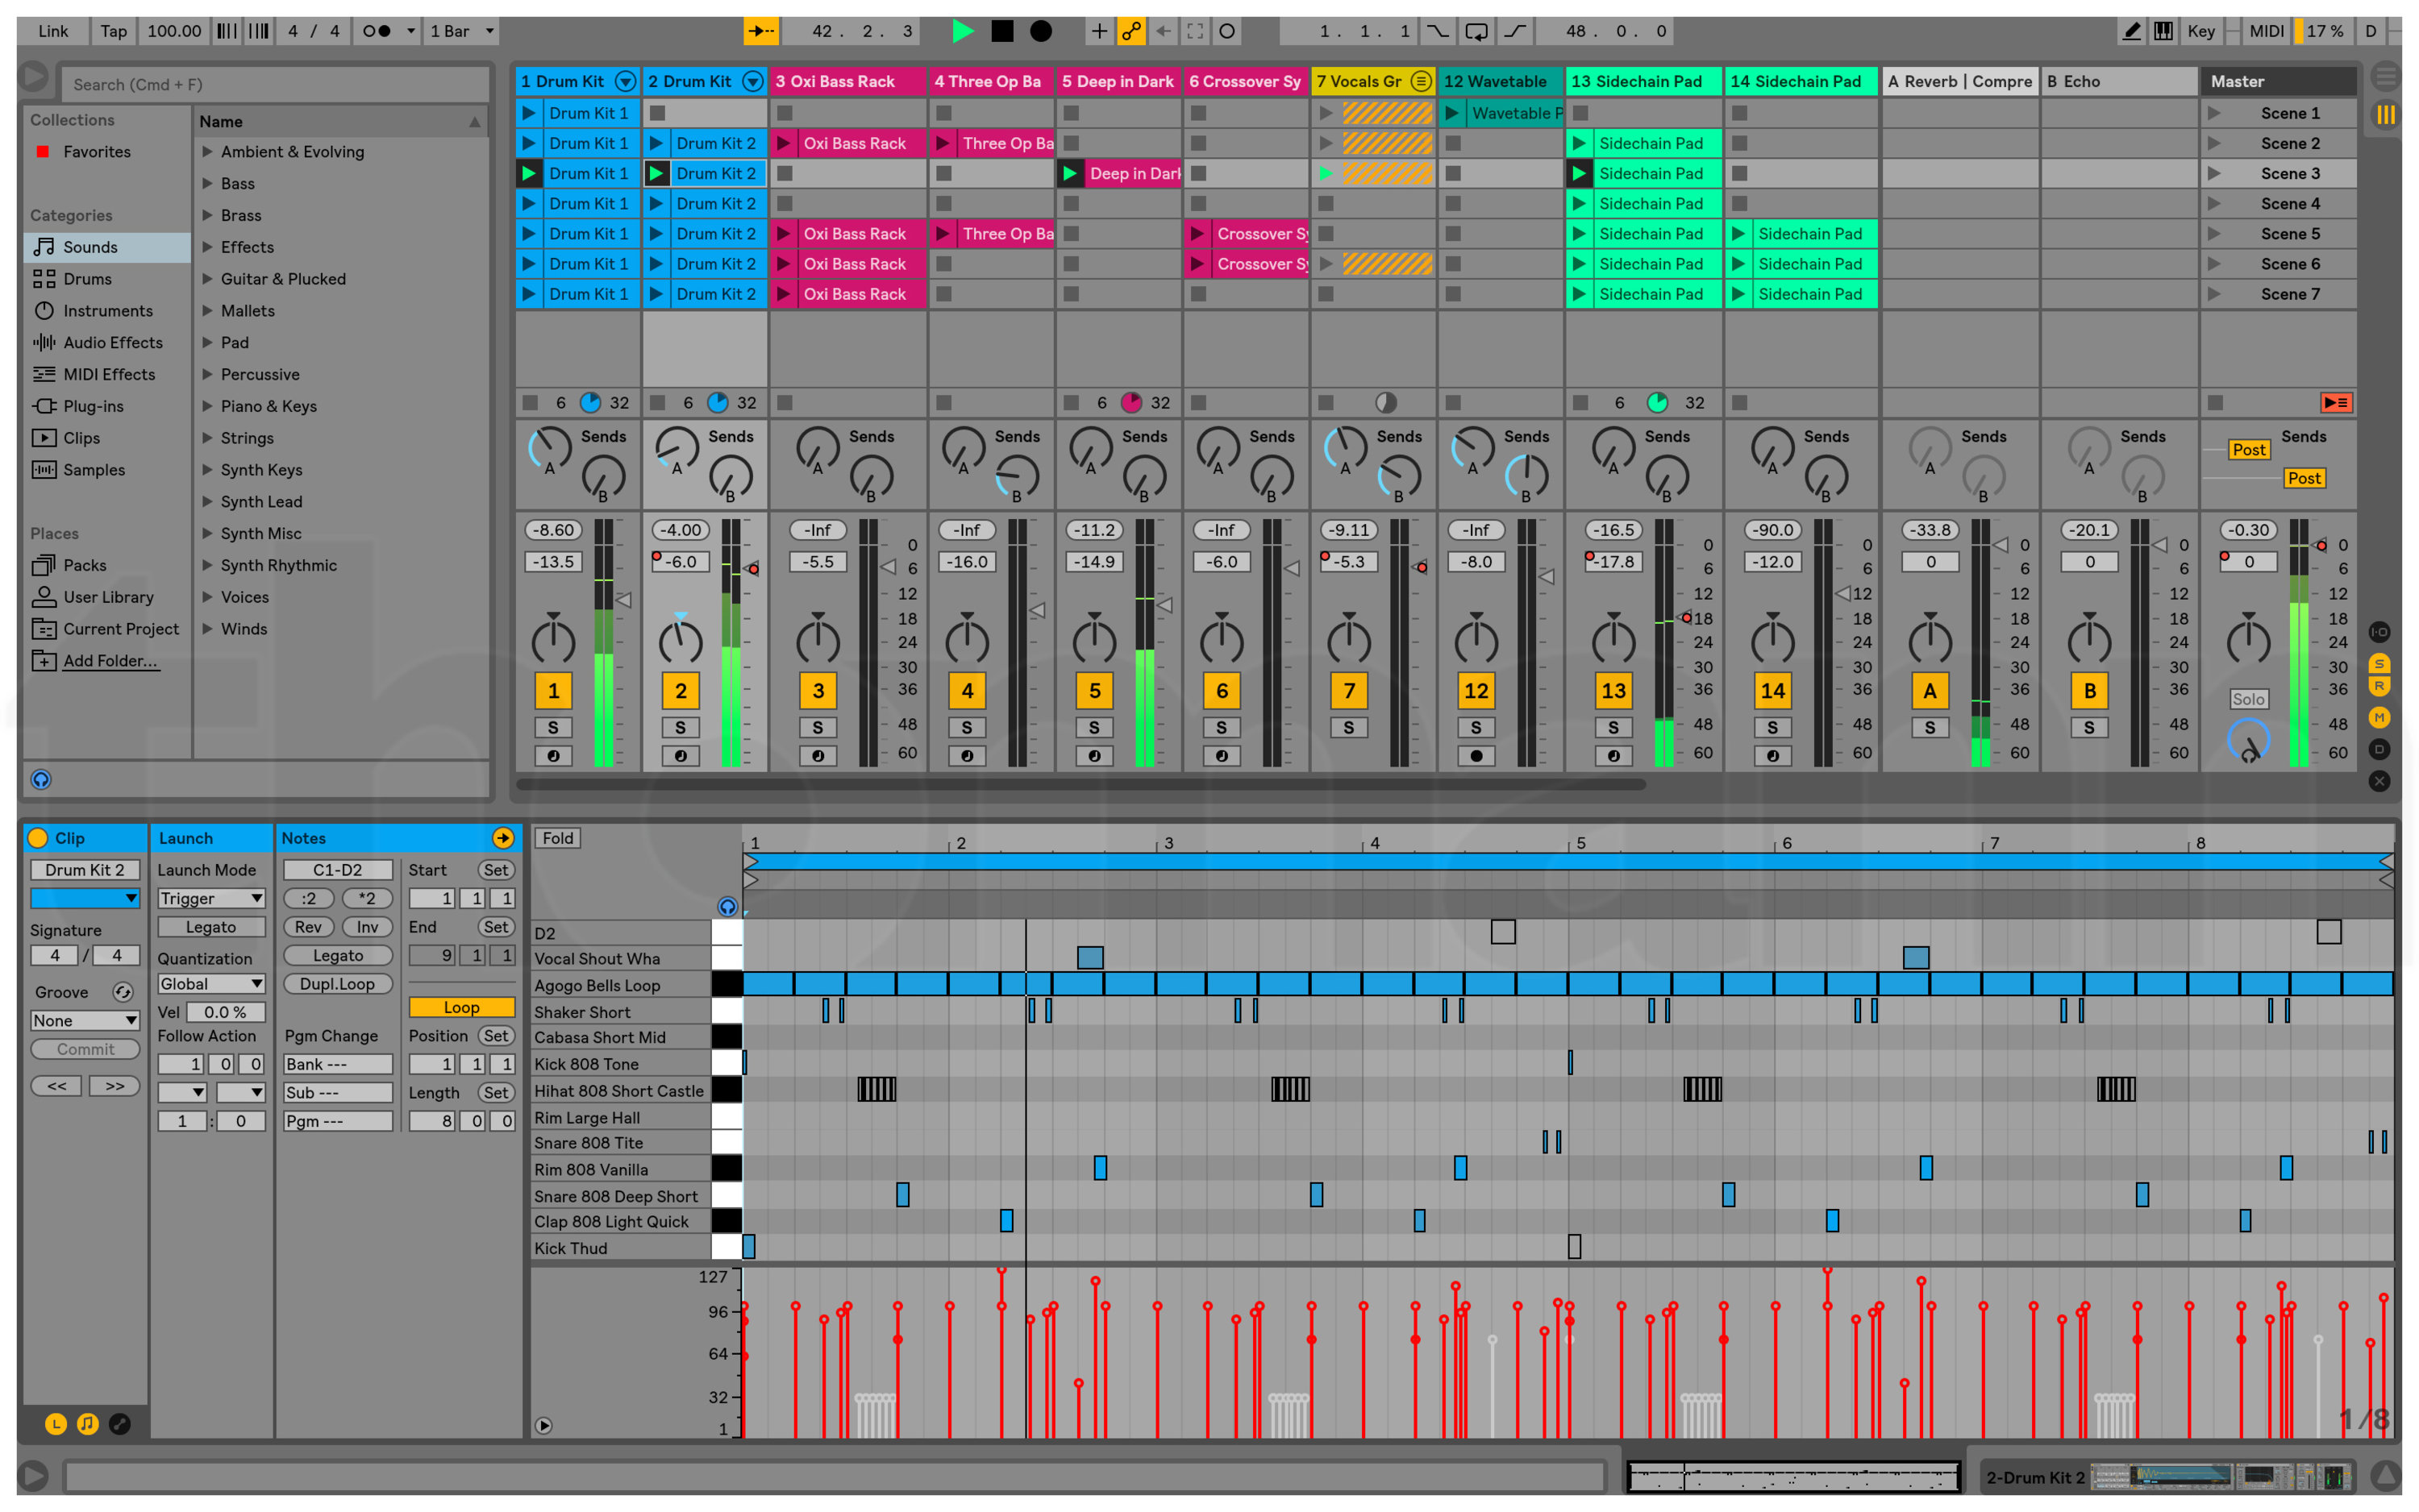Show the Notes box music-note button

[x=87, y=1423]
